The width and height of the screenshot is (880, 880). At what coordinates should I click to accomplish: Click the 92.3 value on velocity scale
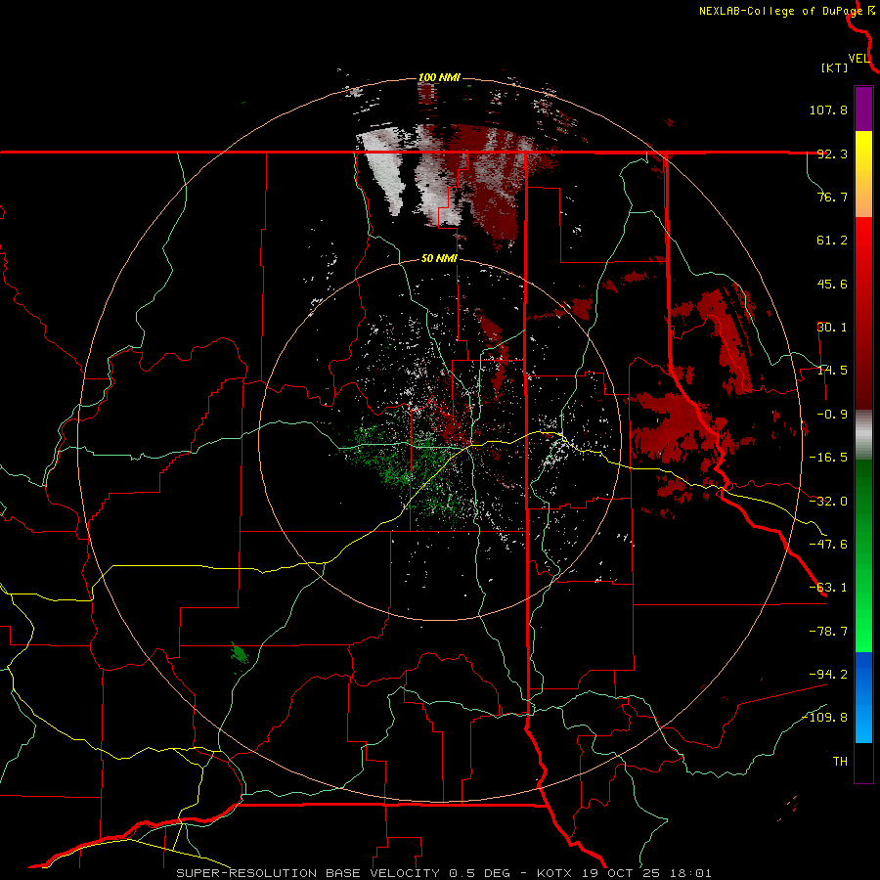832,154
